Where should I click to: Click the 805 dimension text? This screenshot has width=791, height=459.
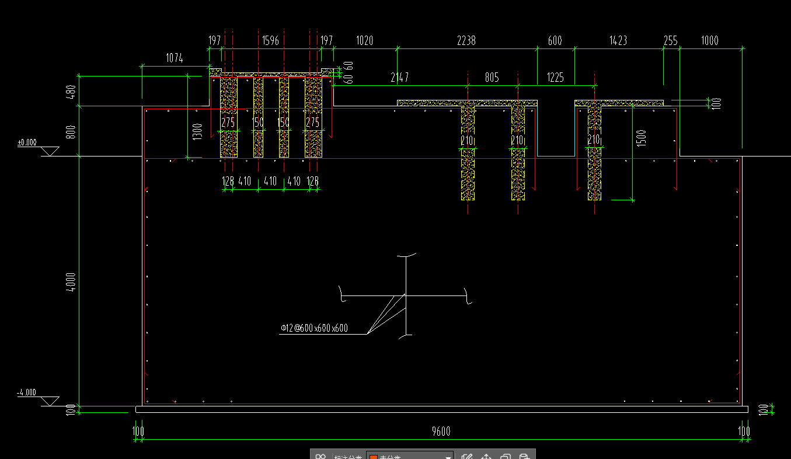(492, 77)
